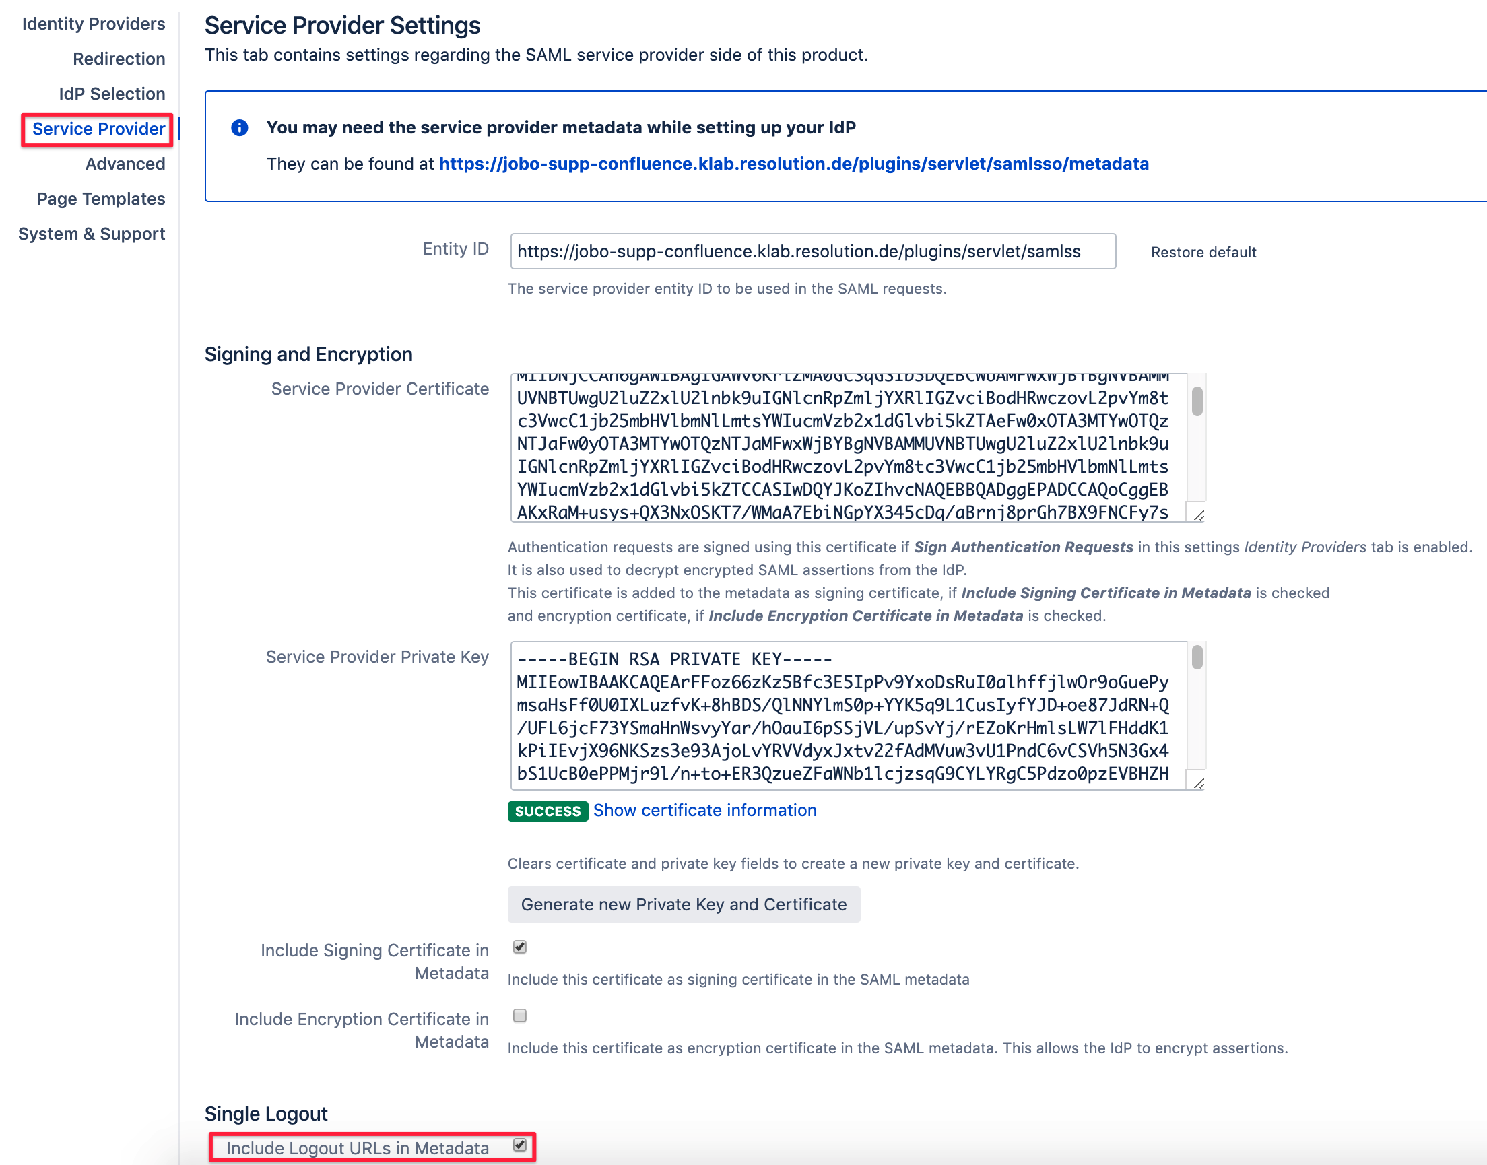Open the samlsso metadata URL link

[794, 164]
